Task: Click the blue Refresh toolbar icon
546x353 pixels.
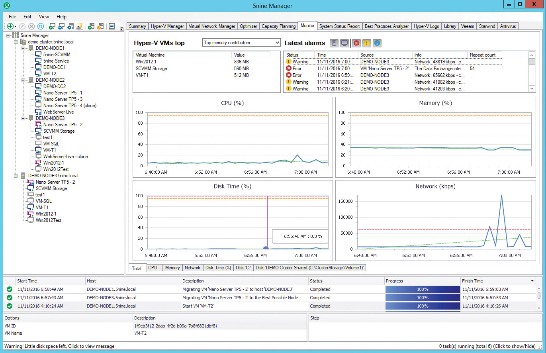Action: [40, 26]
